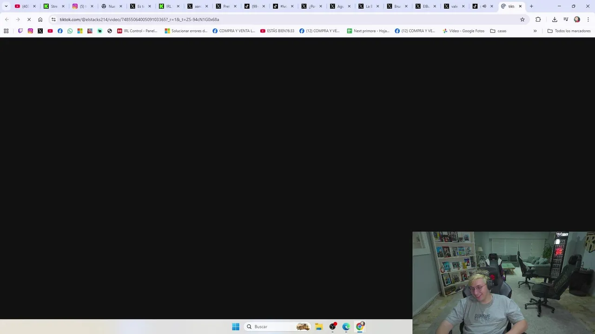Bookmark this page with the star icon
This screenshot has height=334, width=595.
tap(522, 19)
